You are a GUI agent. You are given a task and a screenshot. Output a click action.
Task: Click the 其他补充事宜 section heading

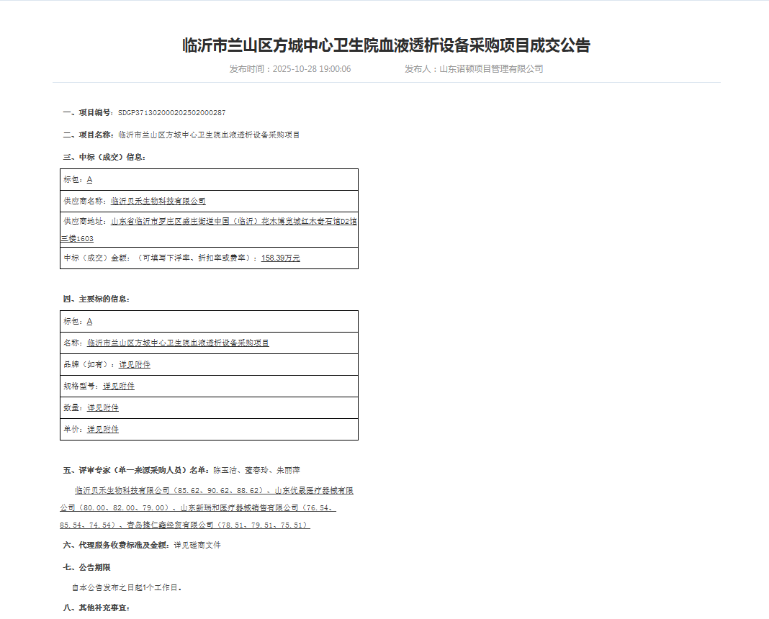click(96, 607)
